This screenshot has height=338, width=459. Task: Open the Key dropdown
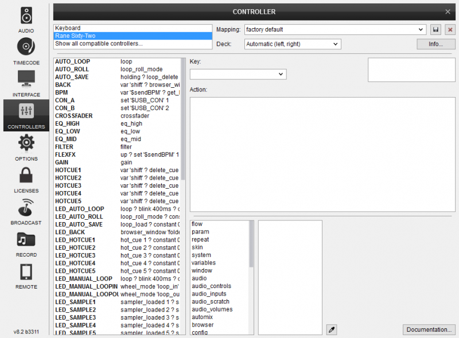(238, 74)
